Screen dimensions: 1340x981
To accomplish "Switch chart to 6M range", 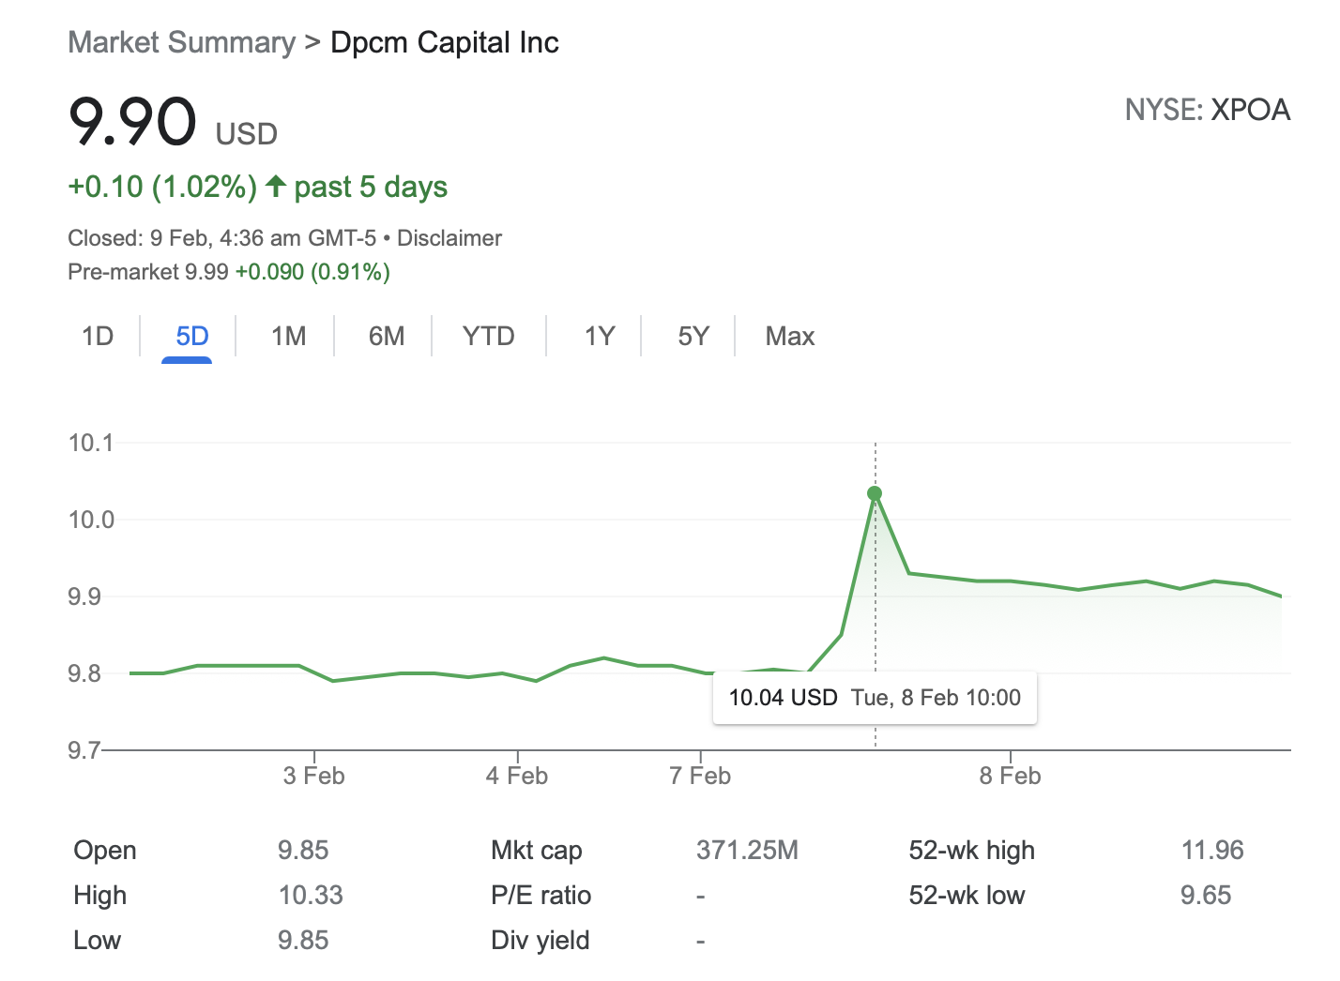I will coord(386,336).
